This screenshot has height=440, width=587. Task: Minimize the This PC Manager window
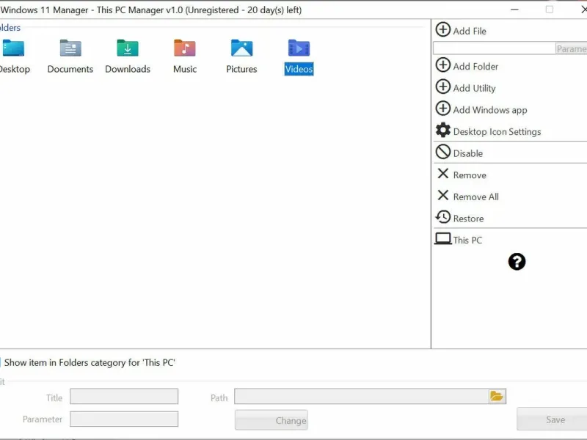(x=515, y=10)
